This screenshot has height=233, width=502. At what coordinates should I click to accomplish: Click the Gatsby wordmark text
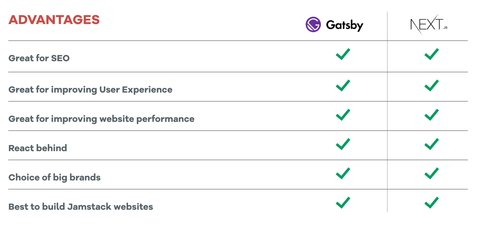345,25
